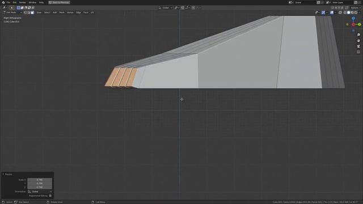363x204 pixels.
Task: Switch to face select mode
Action: click(32, 12)
